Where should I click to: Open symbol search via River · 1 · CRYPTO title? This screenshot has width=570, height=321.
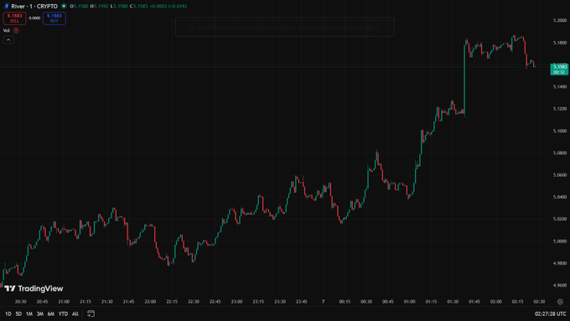pyautogui.click(x=34, y=6)
